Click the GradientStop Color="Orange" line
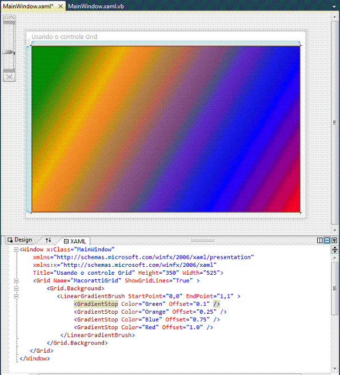This screenshot has width=340, height=375. (x=150, y=312)
